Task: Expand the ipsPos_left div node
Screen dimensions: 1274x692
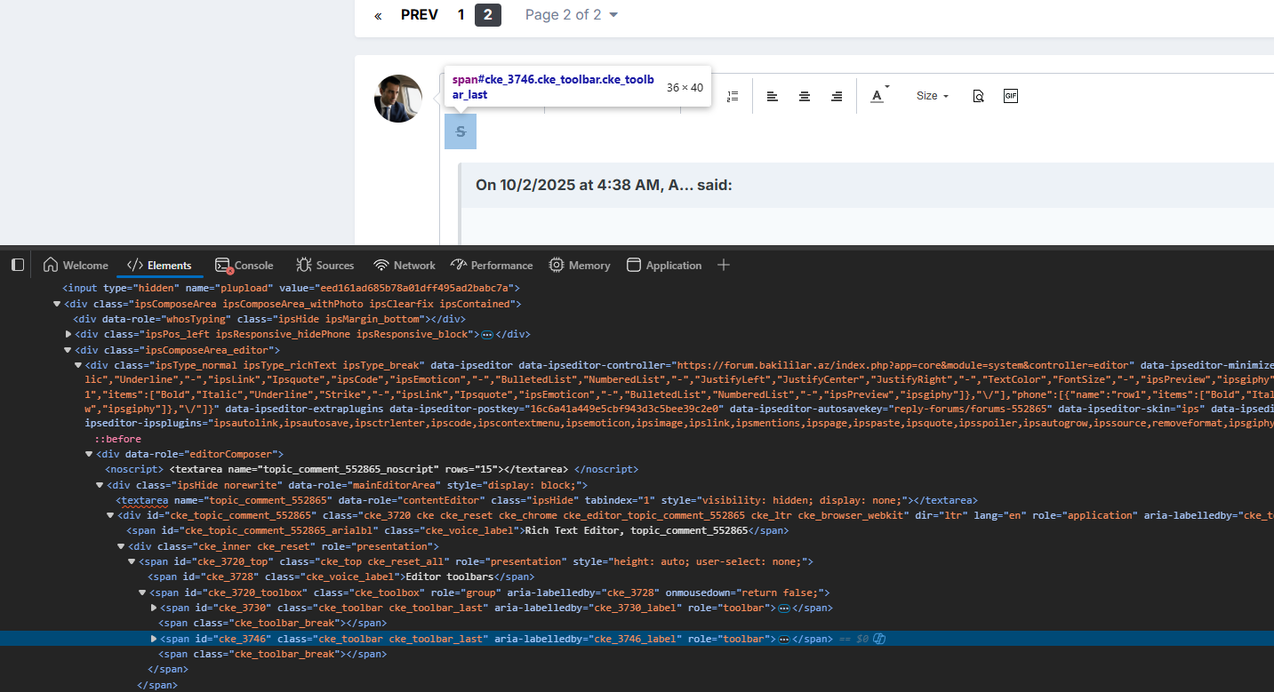Action: pos(68,334)
